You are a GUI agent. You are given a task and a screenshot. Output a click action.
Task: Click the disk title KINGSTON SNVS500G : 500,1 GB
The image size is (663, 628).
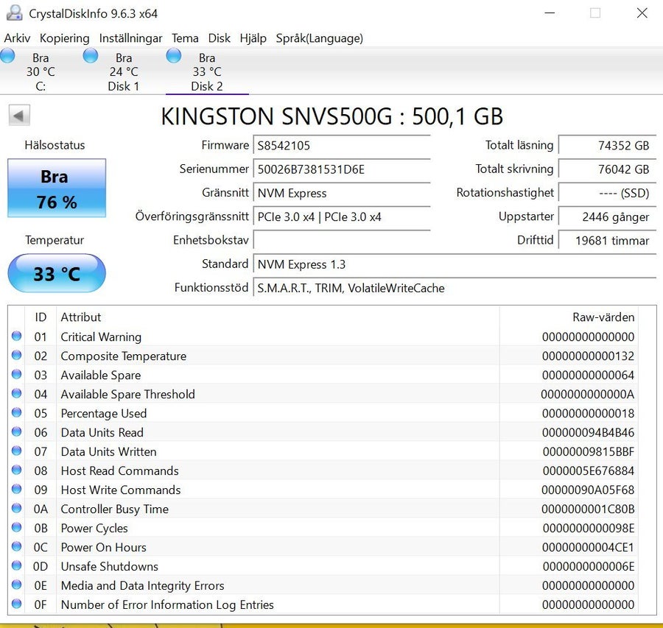[332, 116]
